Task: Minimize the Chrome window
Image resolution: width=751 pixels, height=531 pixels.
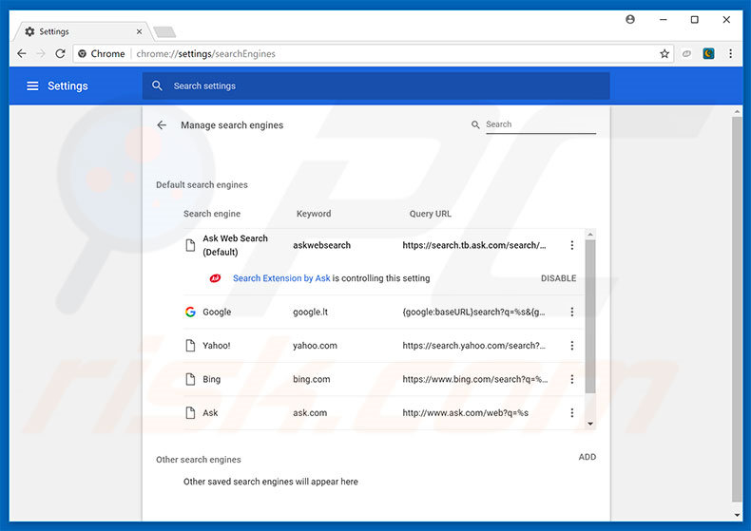Action: [663, 20]
